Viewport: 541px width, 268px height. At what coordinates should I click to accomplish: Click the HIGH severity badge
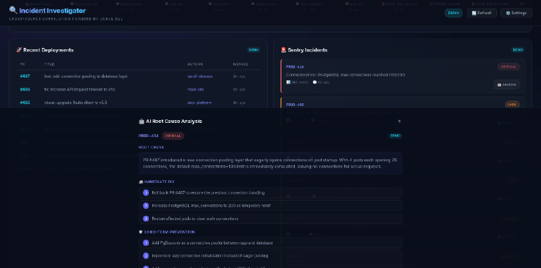(x=513, y=105)
